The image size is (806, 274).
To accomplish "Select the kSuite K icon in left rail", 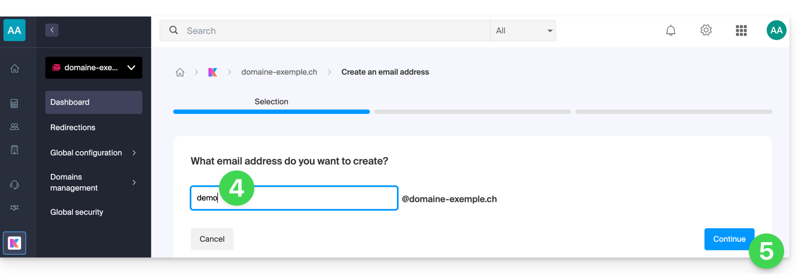I will click(x=15, y=243).
